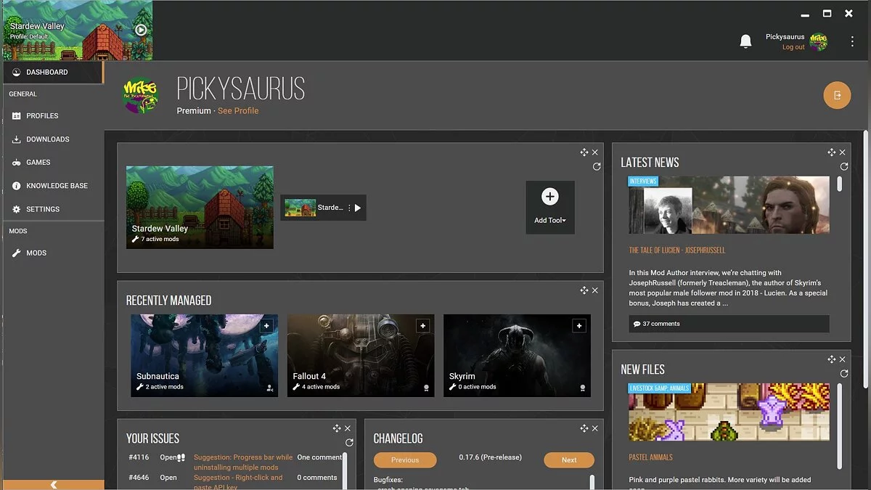Select the Skyrim game card
The width and height of the screenshot is (871, 490).
(x=517, y=356)
